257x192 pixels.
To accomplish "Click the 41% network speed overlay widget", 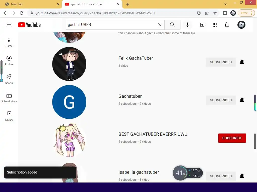I will [x=188, y=173].
